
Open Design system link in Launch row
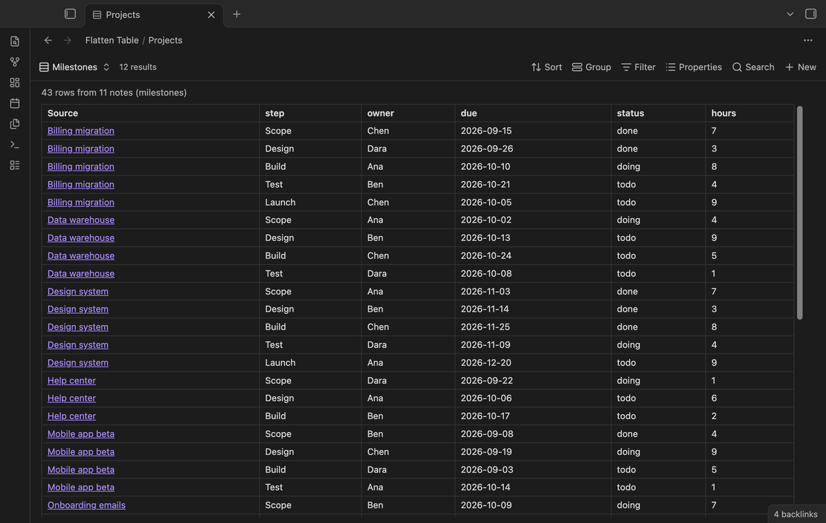tap(78, 363)
